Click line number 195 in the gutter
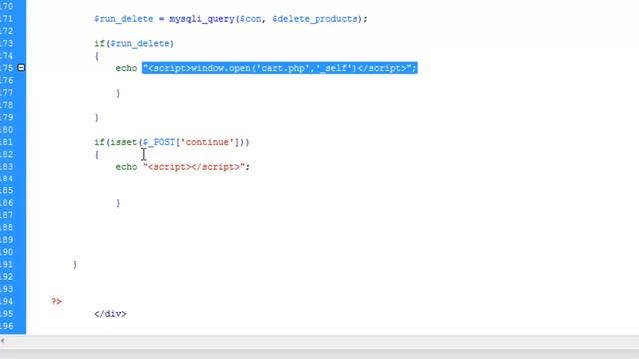 [7, 314]
